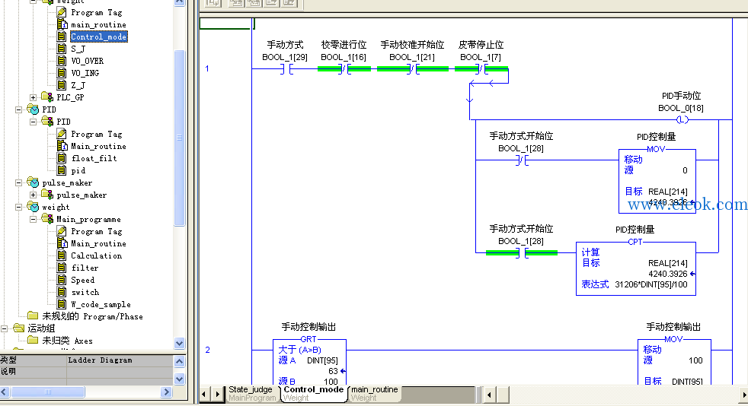Click the float_filt routine icon
This screenshot has height=406, width=748.
click(62, 158)
